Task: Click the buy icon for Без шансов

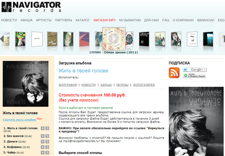Action: (x=47, y=136)
